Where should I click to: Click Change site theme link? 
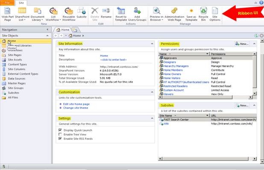coord(76,108)
